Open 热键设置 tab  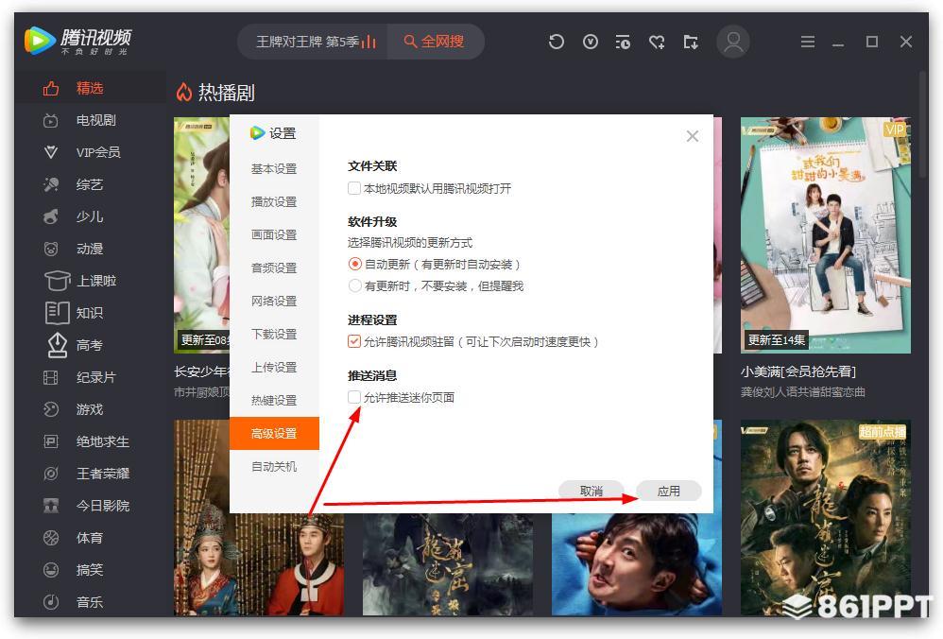pos(274,400)
